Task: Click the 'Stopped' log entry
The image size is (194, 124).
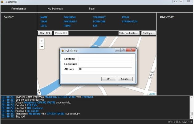Action: 13,117
